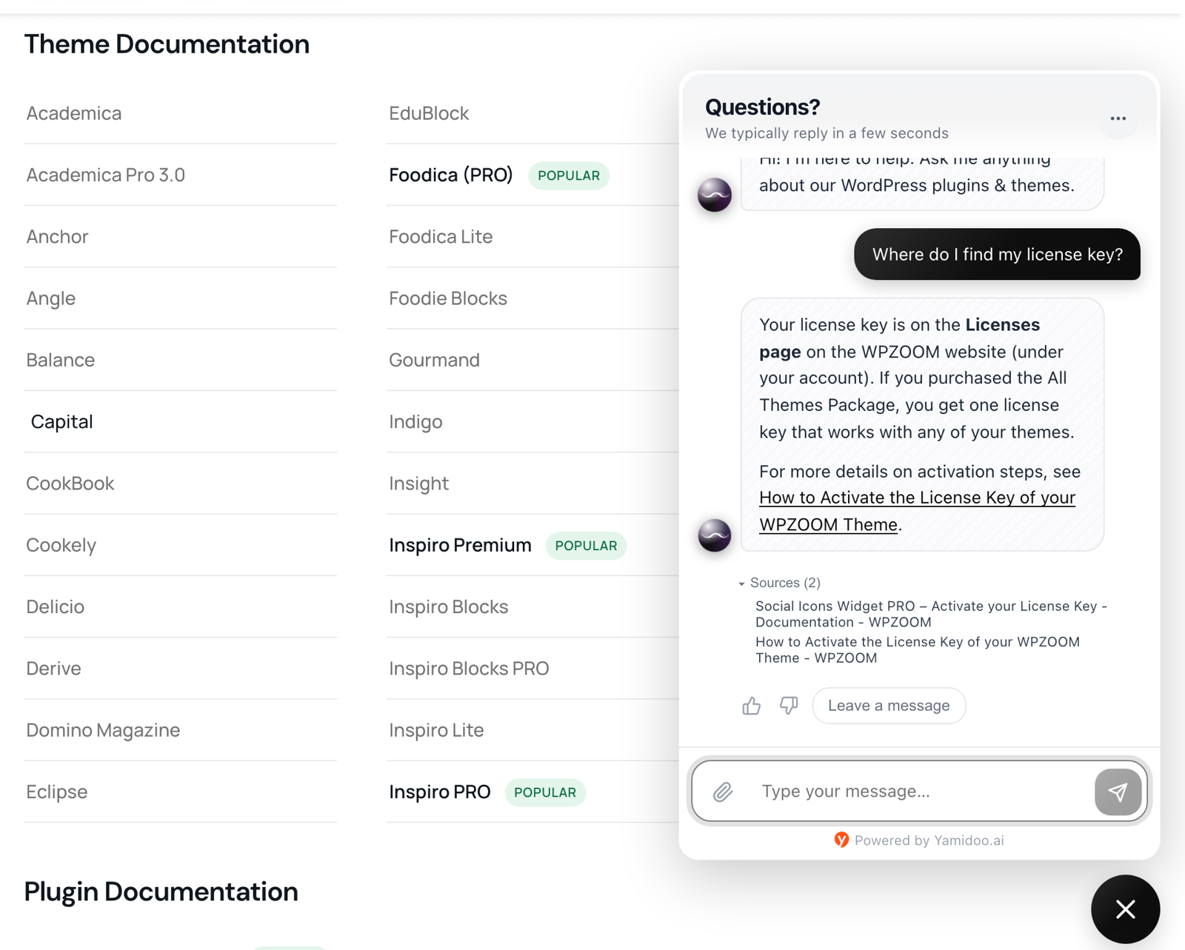The height and width of the screenshot is (950, 1185).
Task: Open Academica Pro 3.0 documentation
Action: coord(106,175)
